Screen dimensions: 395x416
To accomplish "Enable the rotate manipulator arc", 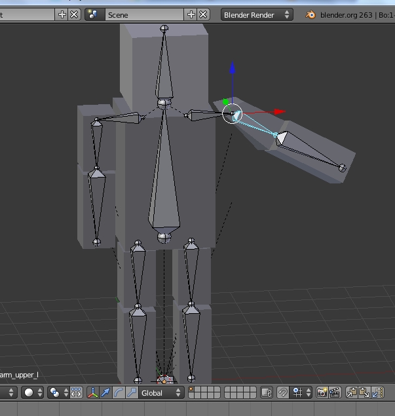I will [119, 392].
